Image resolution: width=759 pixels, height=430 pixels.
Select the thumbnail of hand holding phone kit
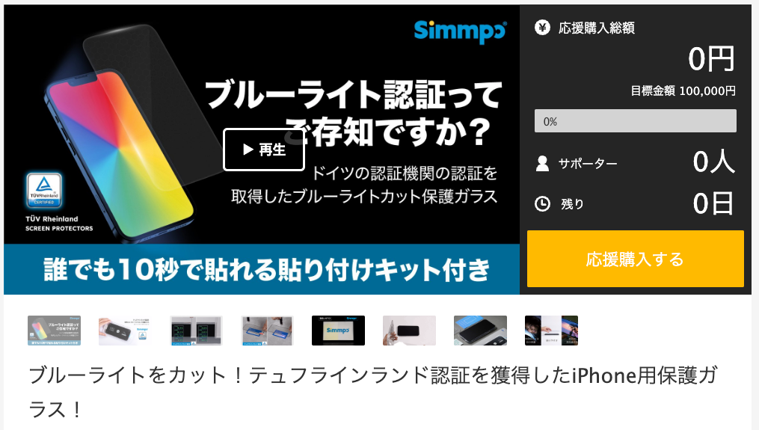(125, 331)
